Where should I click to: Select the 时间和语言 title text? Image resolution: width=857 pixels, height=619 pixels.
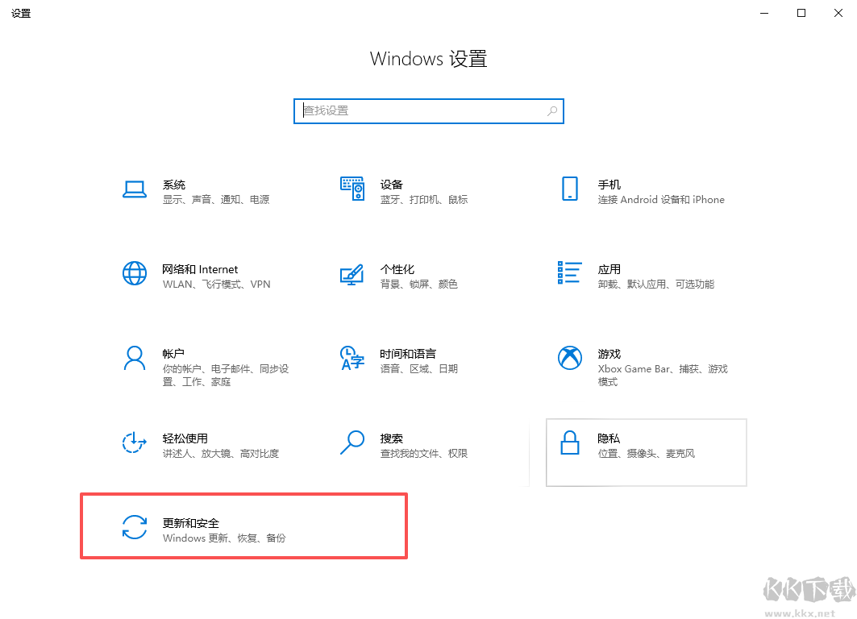408,354
